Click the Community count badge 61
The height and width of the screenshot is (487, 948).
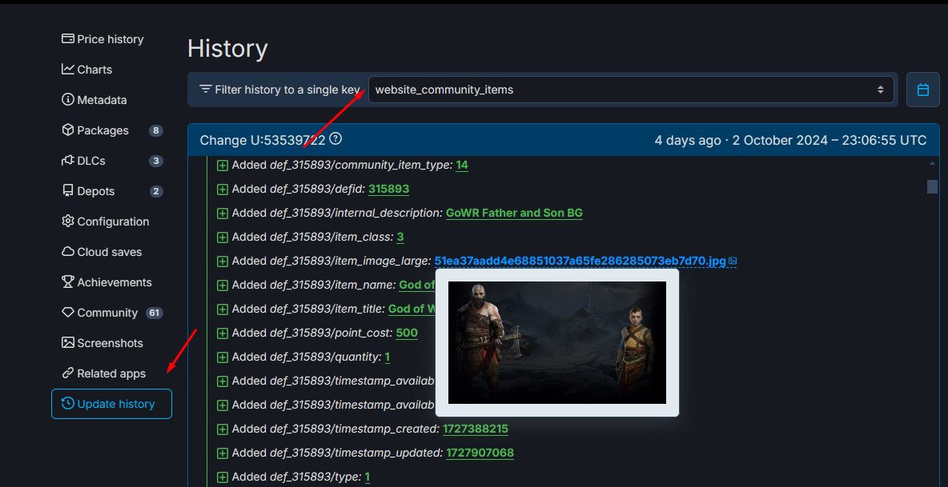(155, 313)
